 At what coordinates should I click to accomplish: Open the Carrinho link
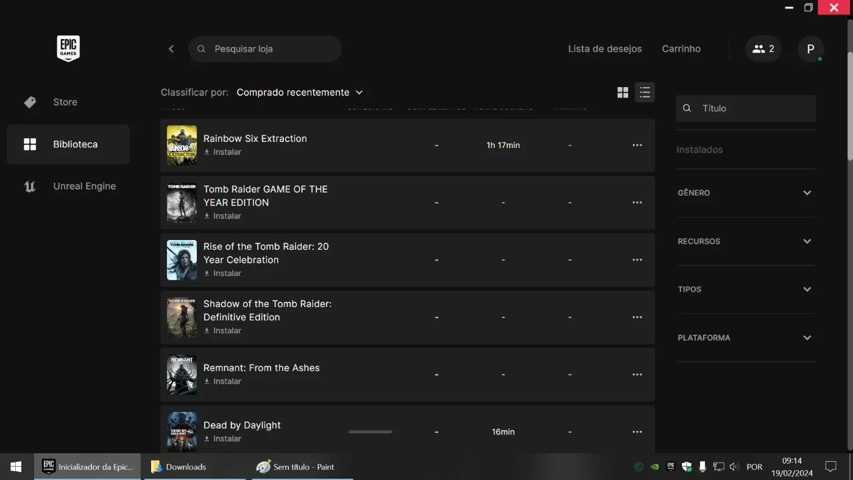[x=681, y=49]
